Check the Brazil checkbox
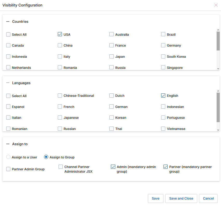The image size is (221, 205). point(163,34)
